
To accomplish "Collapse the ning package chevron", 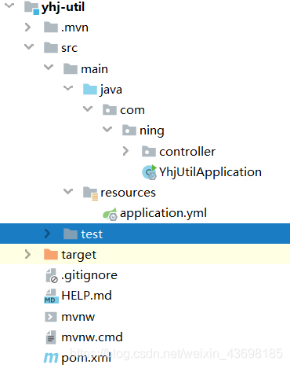I will [x=107, y=129].
